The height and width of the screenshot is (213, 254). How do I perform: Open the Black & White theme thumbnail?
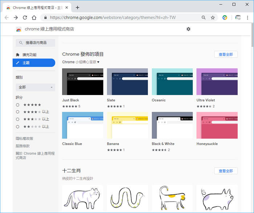click(x=172, y=125)
